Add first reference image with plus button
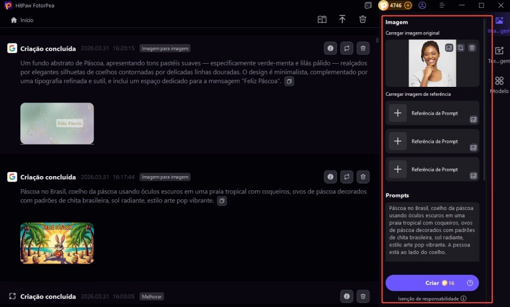 398,113
